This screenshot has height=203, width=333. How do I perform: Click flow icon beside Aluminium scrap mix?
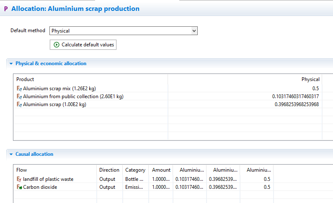click(x=19, y=89)
